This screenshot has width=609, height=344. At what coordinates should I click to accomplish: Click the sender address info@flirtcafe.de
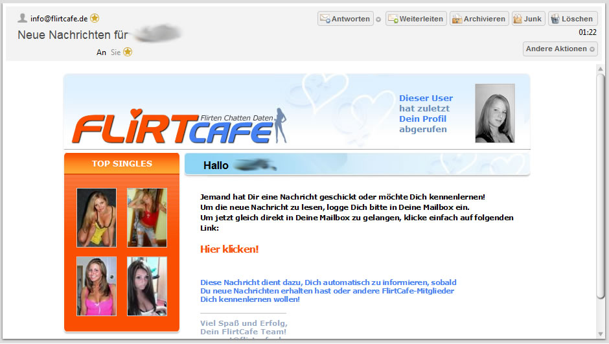click(x=59, y=19)
